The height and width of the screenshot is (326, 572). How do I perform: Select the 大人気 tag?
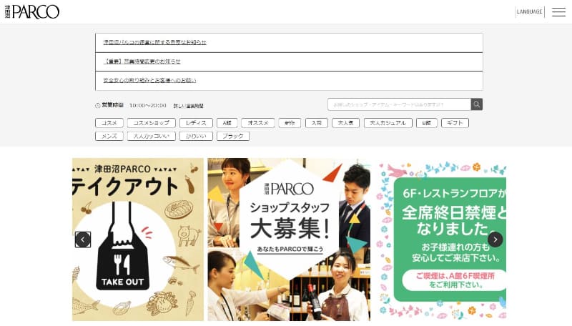[345, 123]
